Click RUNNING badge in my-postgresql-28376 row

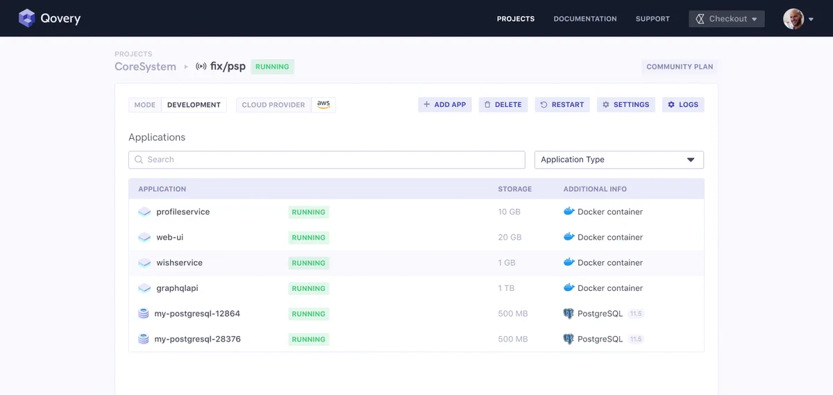click(x=308, y=339)
